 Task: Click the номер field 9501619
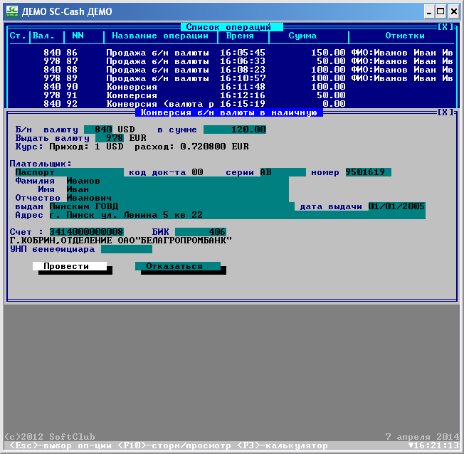[x=369, y=172]
